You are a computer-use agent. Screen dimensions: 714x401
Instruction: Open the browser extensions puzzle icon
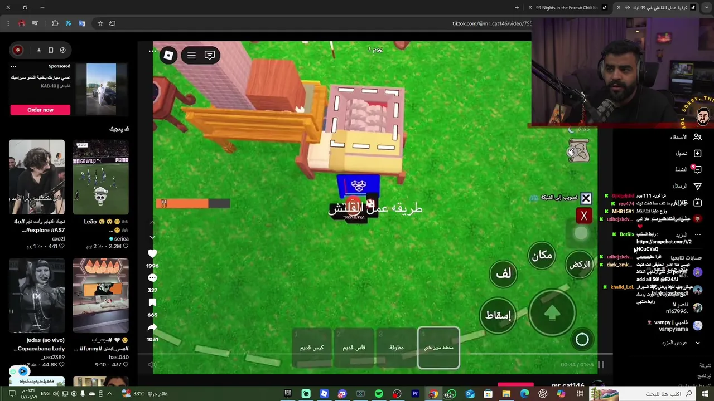pyautogui.click(x=55, y=23)
